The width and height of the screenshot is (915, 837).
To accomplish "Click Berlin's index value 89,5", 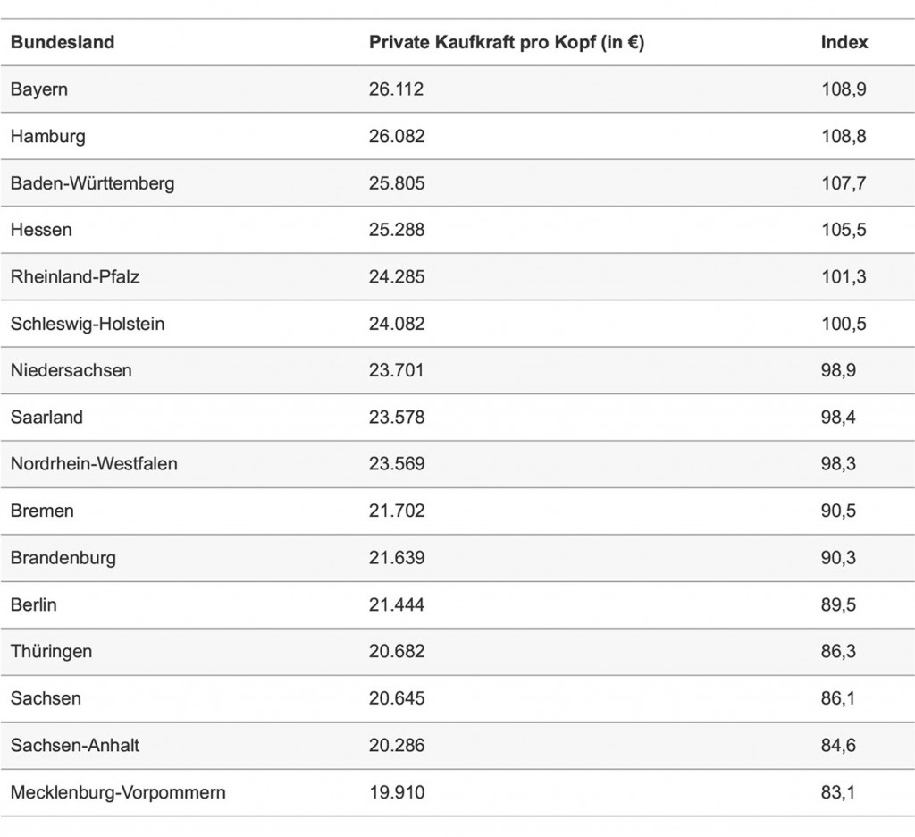I will 838,604.
